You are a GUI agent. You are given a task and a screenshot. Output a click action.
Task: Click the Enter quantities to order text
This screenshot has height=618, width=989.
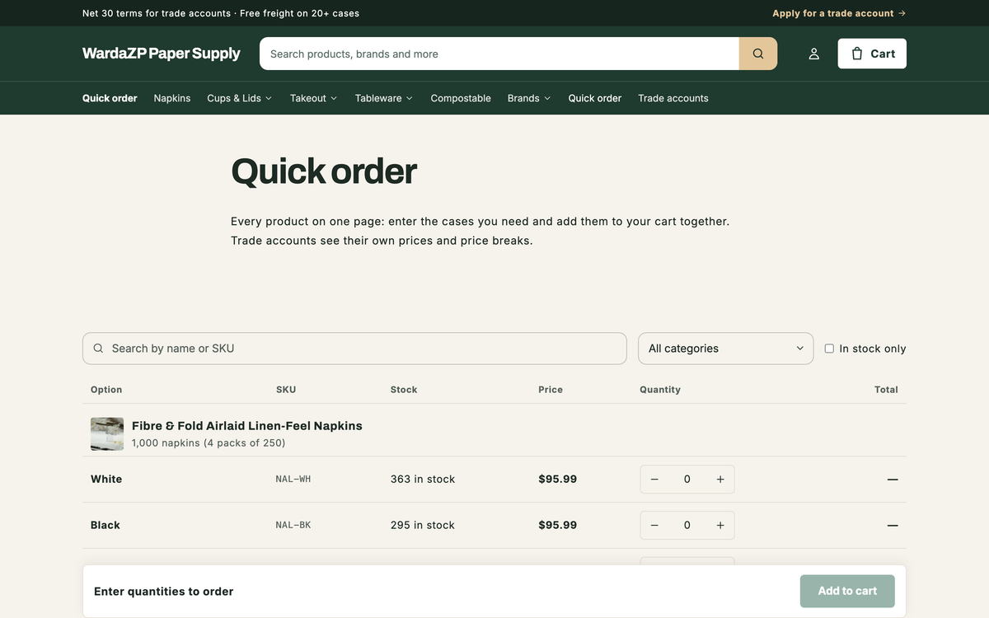pyautogui.click(x=163, y=592)
